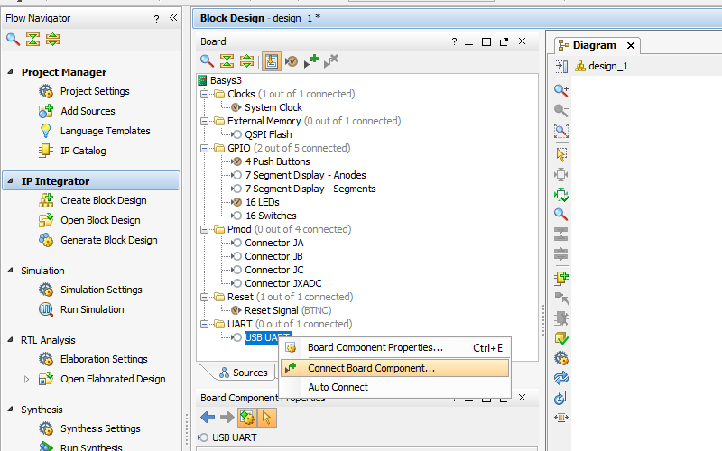The height and width of the screenshot is (451, 722).
Task: Collapse all in Board panel toolbar
Action: (227, 60)
